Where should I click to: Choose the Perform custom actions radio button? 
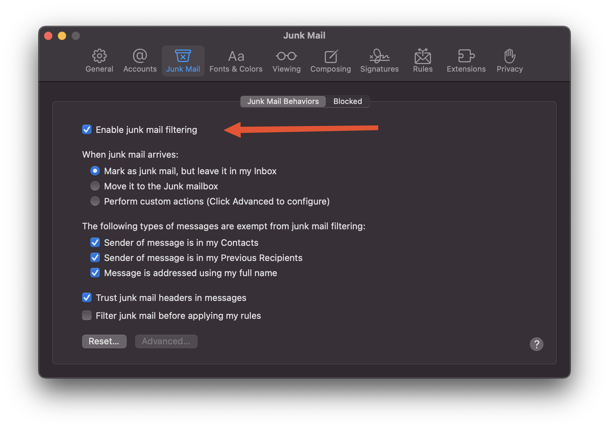coord(95,201)
